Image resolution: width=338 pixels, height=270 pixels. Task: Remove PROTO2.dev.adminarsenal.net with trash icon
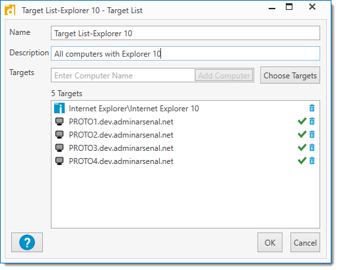(312, 134)
